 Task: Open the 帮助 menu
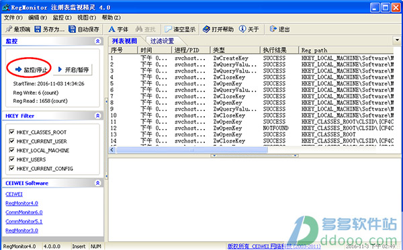[111, 17]
